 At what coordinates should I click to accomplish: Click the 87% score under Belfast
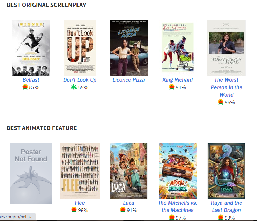coord(34,88)
